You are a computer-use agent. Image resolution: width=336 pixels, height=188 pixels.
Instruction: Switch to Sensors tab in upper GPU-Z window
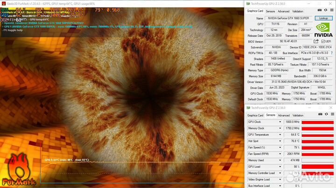[x=270, y=11]
